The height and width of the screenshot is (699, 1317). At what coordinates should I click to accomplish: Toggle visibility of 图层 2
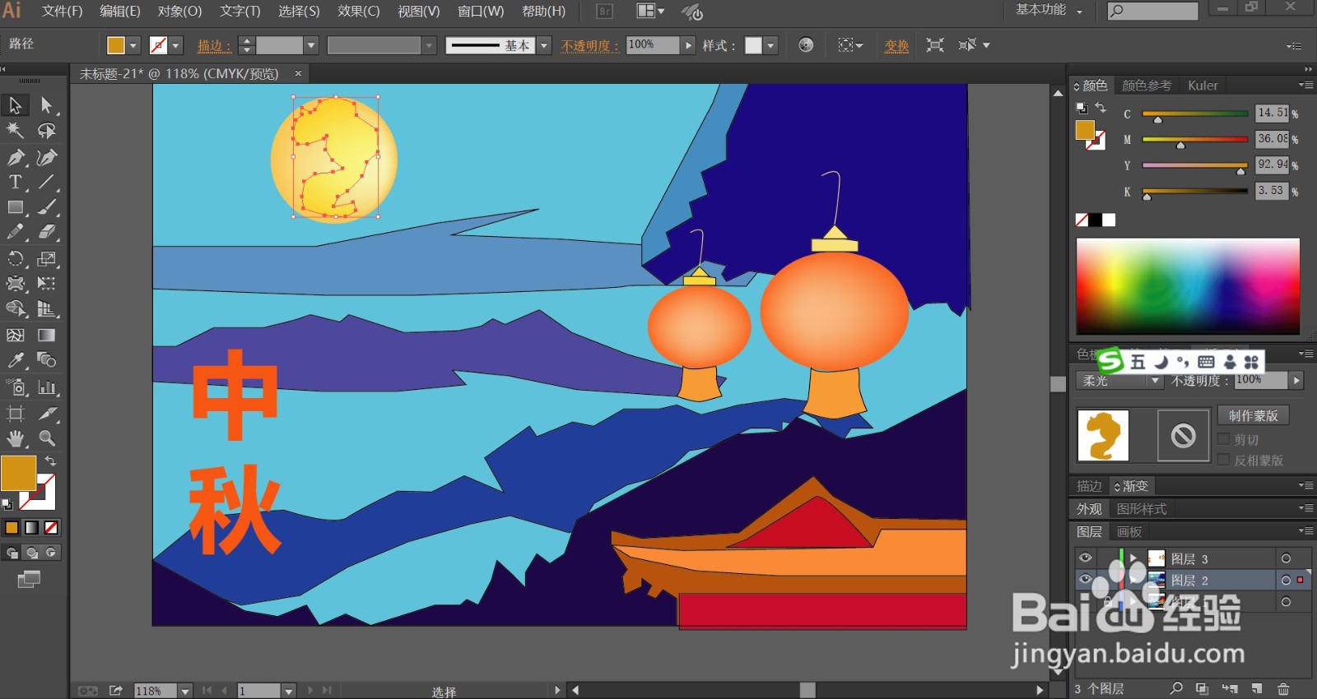pos(1086,580)
